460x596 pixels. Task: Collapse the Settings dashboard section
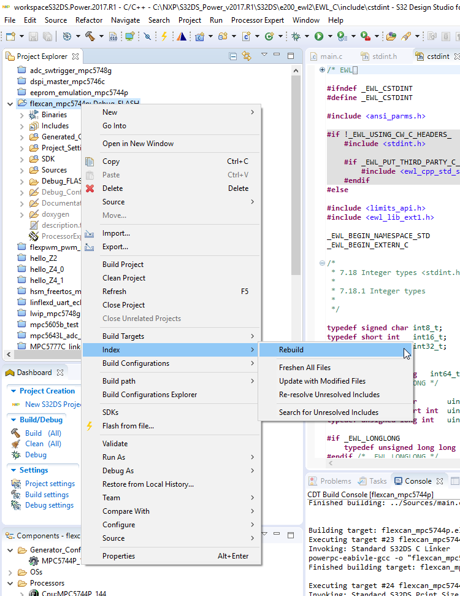13,470
